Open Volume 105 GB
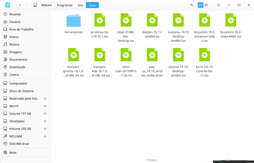Image resolution: width=254 pixels, height=163 pixels. (x=25, y=129)
